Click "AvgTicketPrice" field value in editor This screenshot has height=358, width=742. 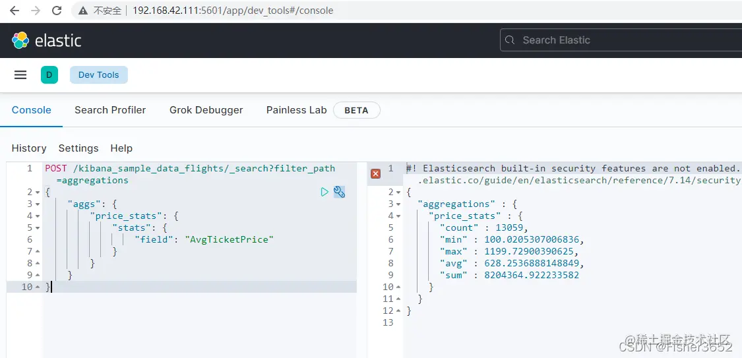tap(230, 239)
